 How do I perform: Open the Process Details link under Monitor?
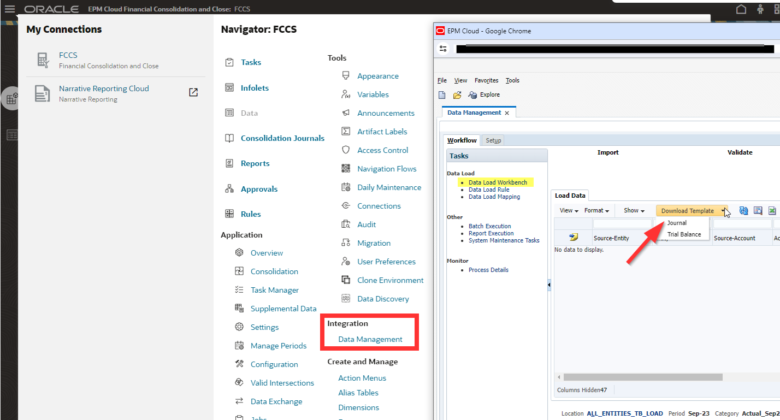click(x=488, y=270)
